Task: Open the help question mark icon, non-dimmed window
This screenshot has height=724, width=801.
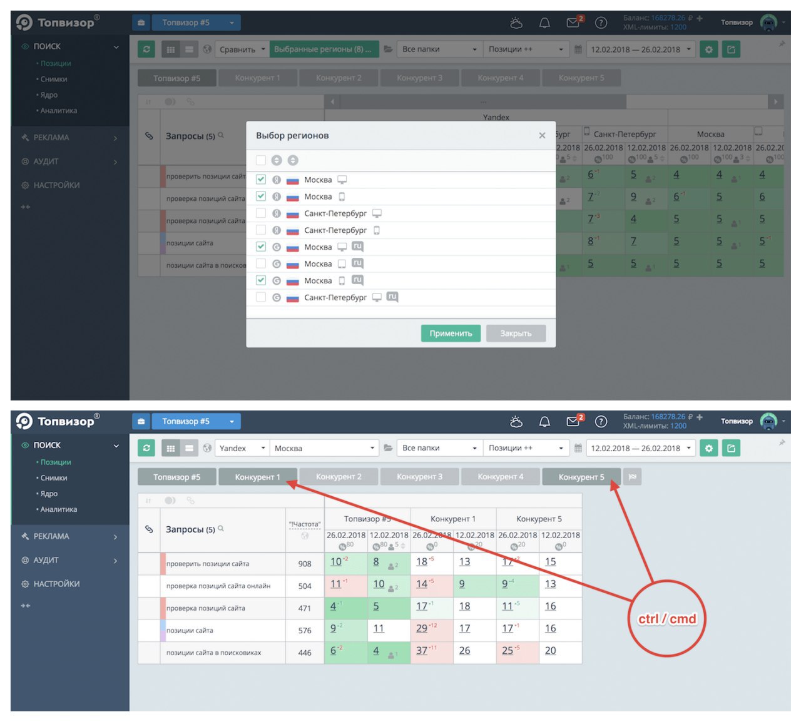Action: 601,422
